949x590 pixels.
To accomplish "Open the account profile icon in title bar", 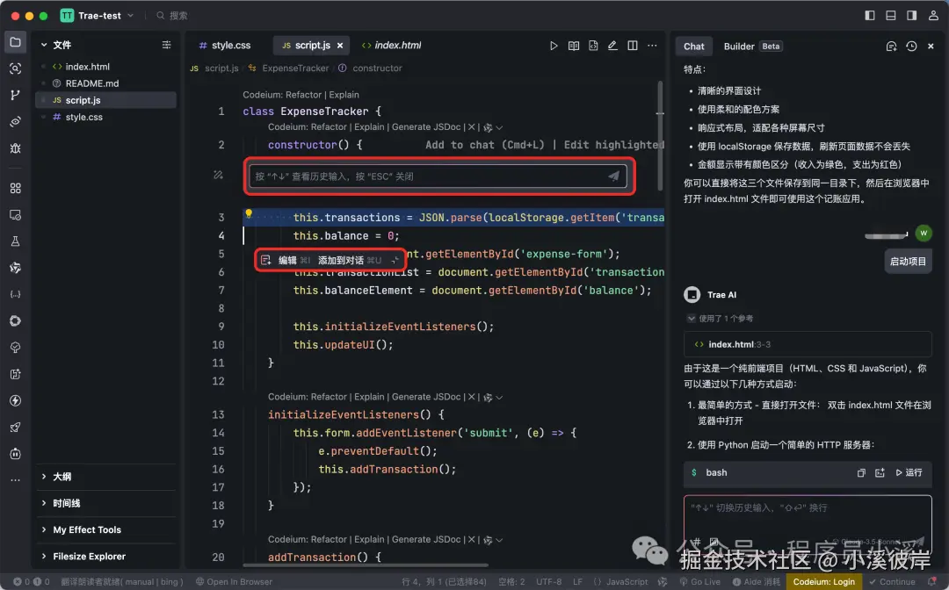I will 932,15.
